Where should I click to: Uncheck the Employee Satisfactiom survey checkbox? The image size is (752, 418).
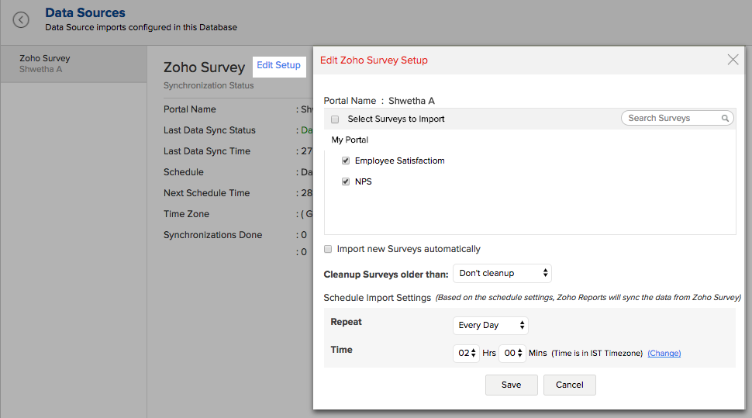pos(346,161)
